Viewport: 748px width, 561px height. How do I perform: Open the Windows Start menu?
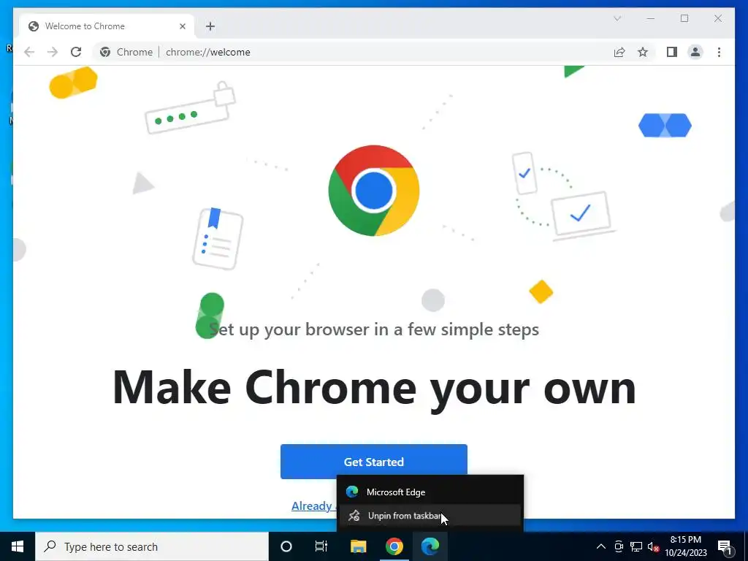tap(18, 546)
